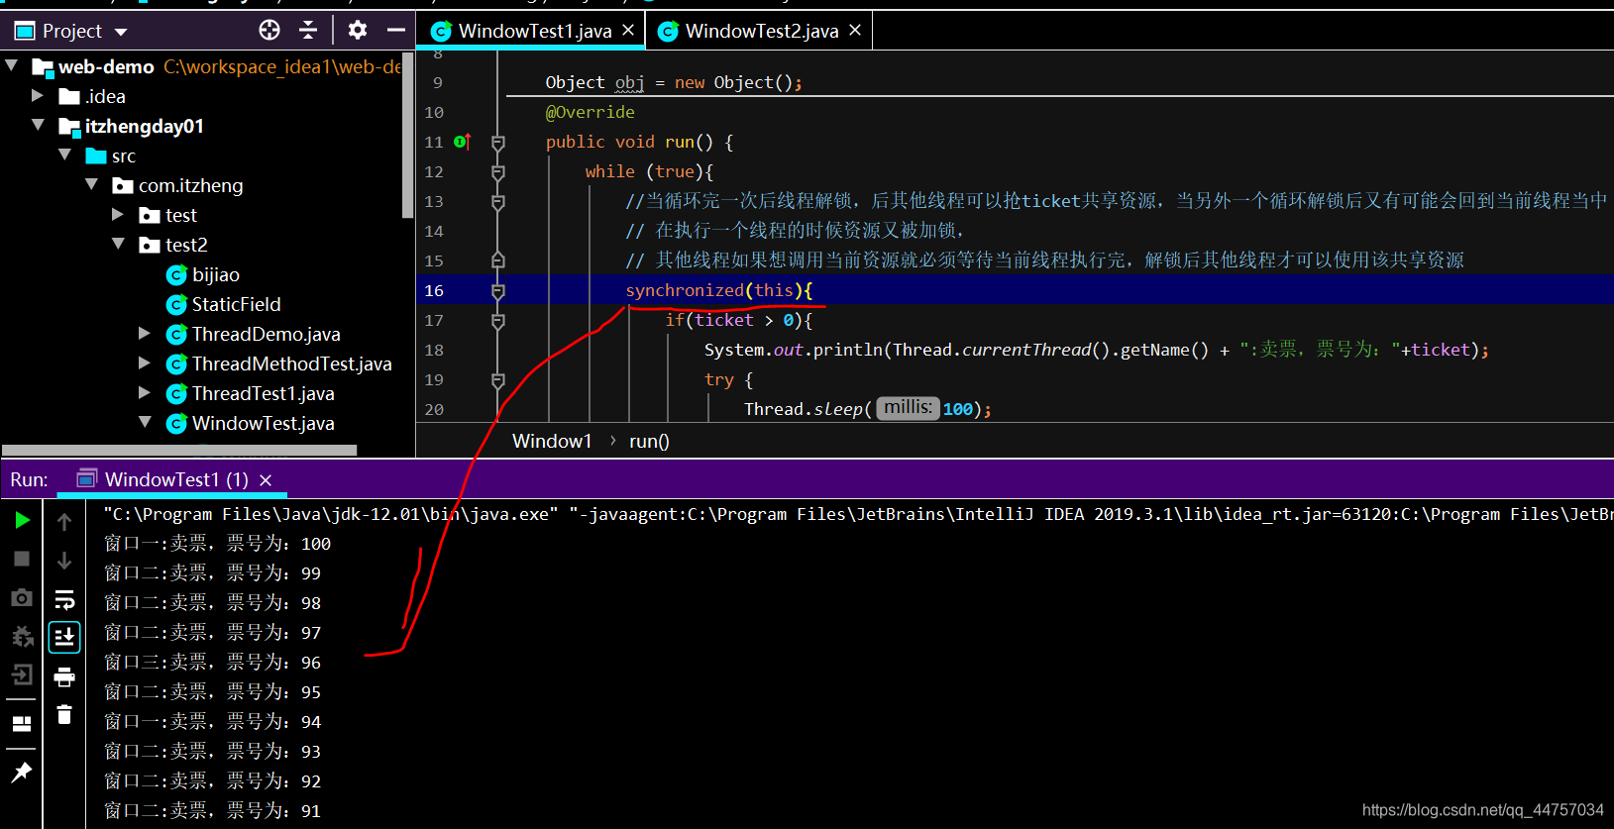
Task: Click the locate/scroll-from-source target icon
Action: click(x=269, y=30)
